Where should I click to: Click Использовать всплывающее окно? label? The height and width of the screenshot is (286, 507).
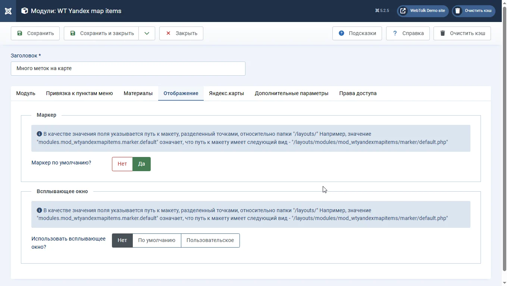pos(69,243)
